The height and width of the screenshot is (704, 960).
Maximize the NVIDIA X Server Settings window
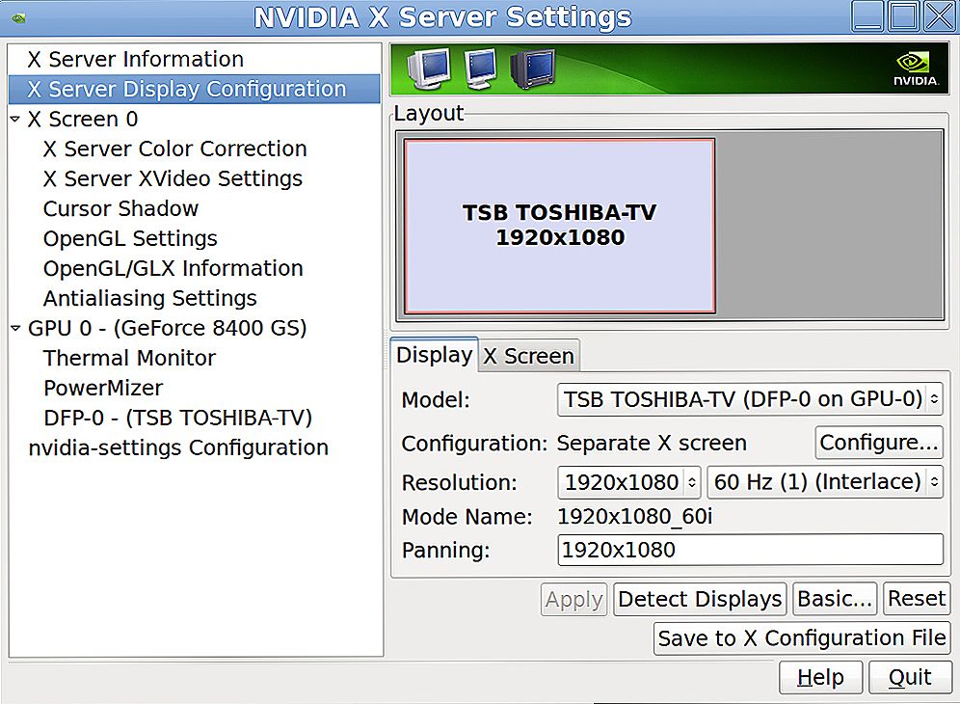tap(903, 16)
